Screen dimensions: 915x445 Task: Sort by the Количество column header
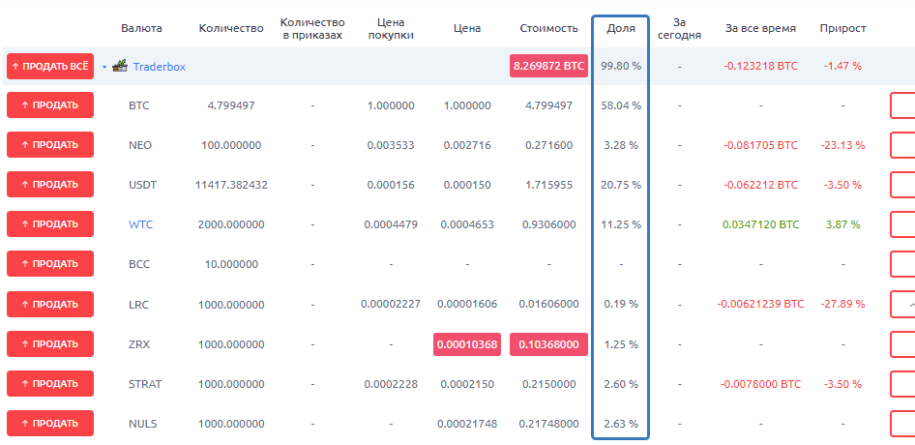(231, 28)
